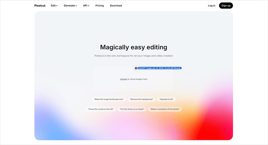Click the underlined Upload link

pos(124,79)
